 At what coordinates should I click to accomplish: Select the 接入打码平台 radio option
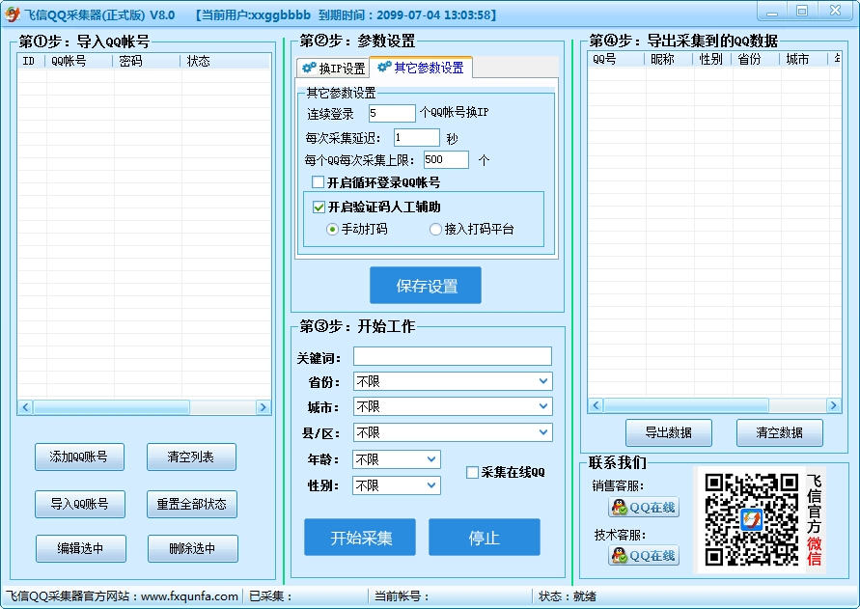435,230
